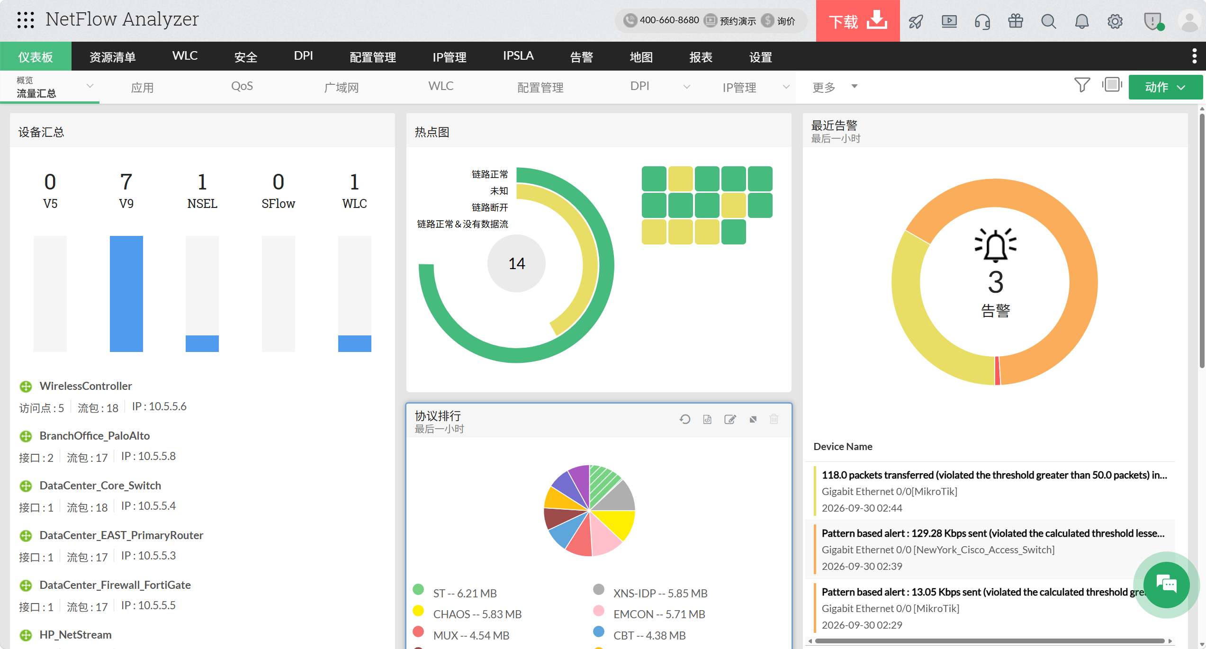The width and height of the screenshot is (1206, 649).
Task: Select the 仪表板 tab
Action: point(36,56)
